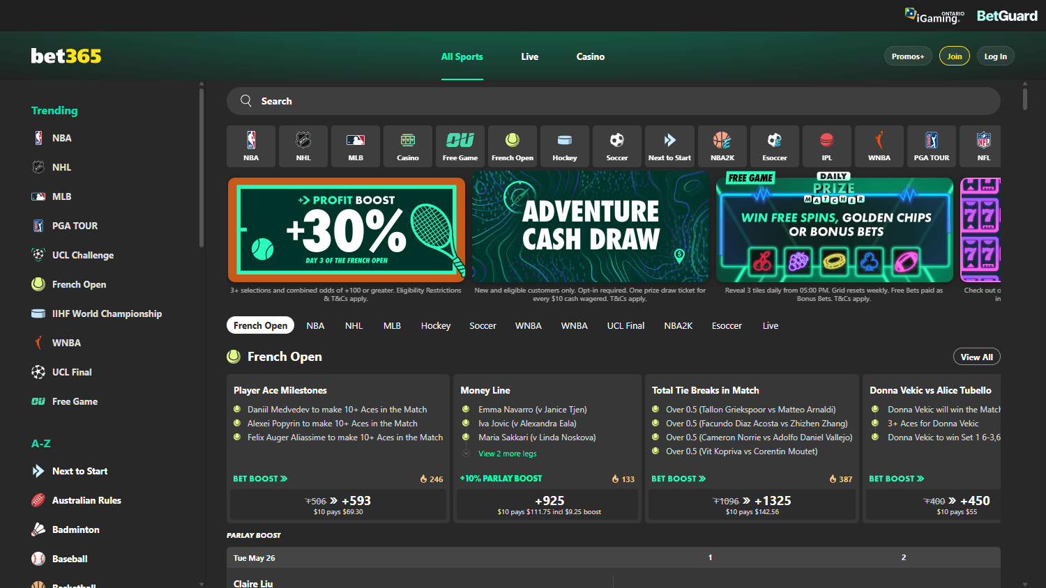Add Donna Vekic +450 bet boost
This screenshot has height=588, width=1046.
933,504
